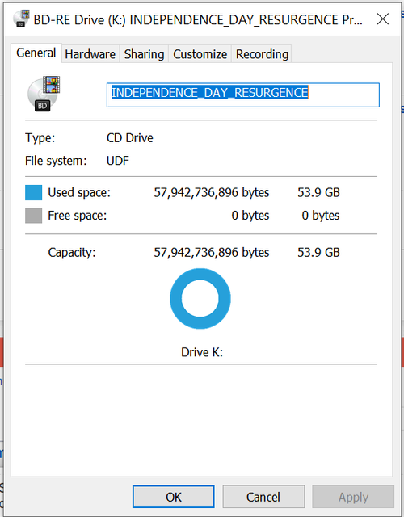Click the Free space '0 bytes' value on the right

[320, 216]
